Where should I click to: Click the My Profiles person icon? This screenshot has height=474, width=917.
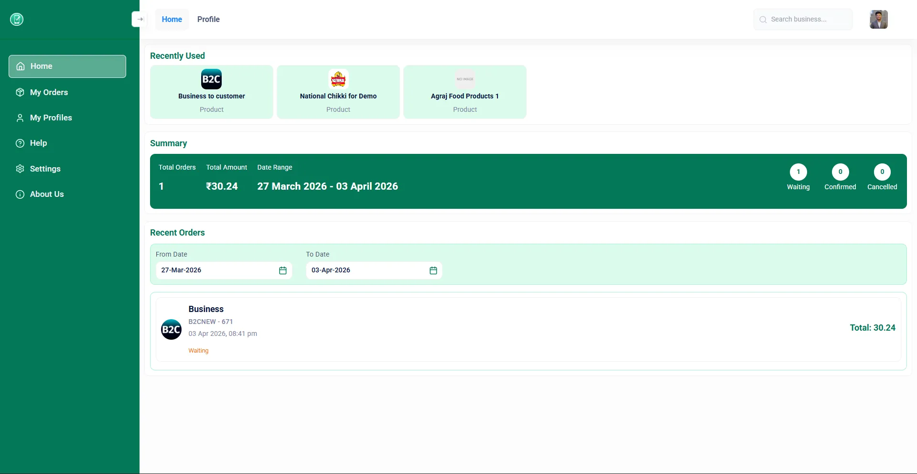tap(20, 118)
